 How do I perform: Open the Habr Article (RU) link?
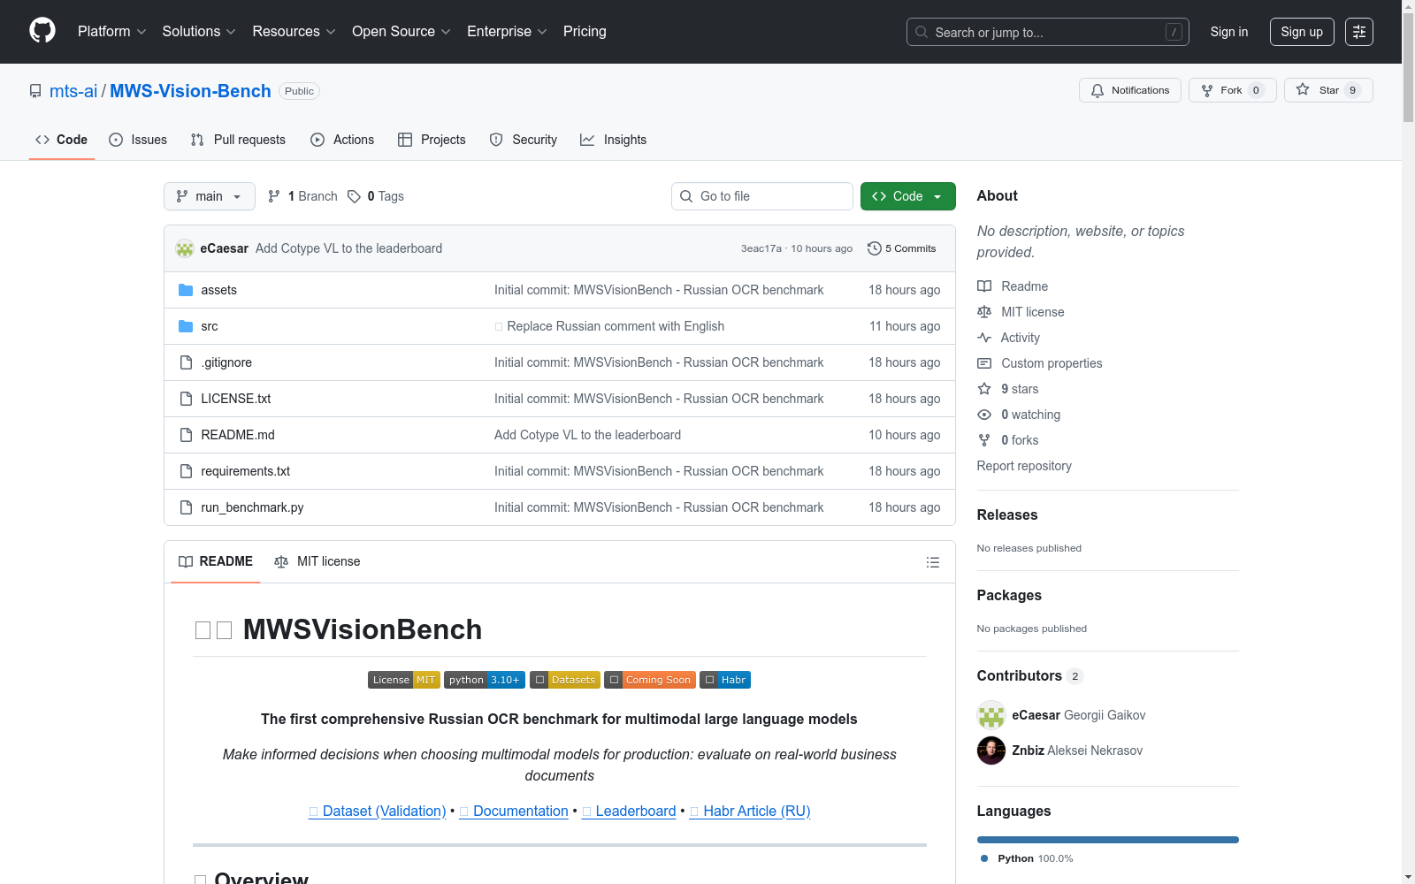point(750,812)
